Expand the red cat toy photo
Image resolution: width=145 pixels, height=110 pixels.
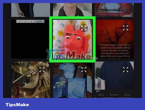[x=84, y=28]
